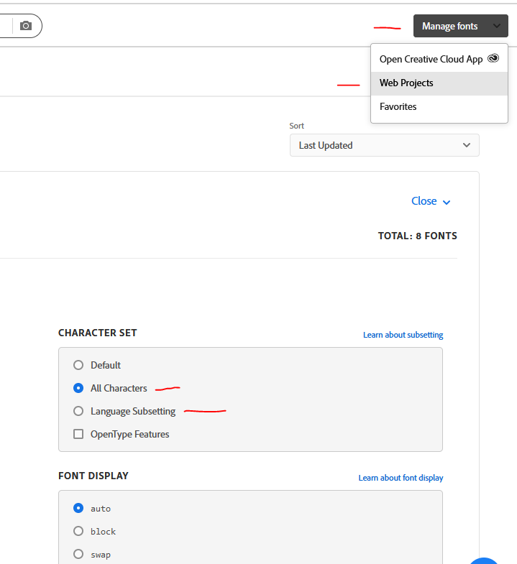517x564 pixels.
Task: Open the Learn about subsetting link
Action: (403, 335)
